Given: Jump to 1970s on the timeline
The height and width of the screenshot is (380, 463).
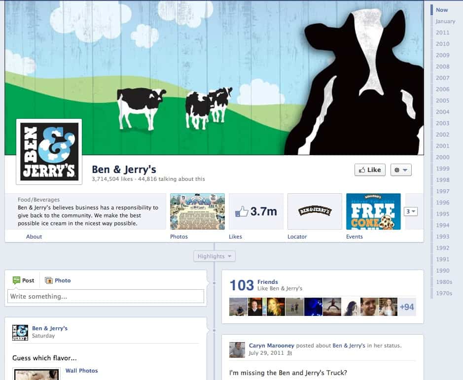Looking at the screenshot, I should (444, 293).
